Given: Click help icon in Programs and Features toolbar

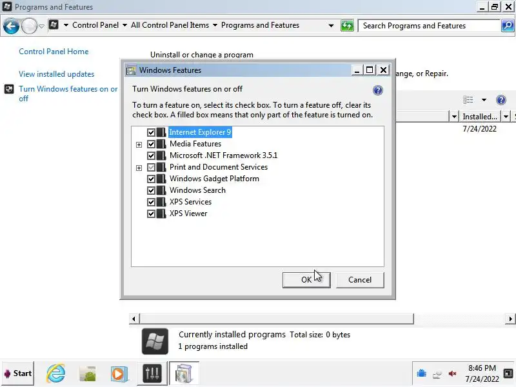Looking at the screenshot, I should [501, 100].
